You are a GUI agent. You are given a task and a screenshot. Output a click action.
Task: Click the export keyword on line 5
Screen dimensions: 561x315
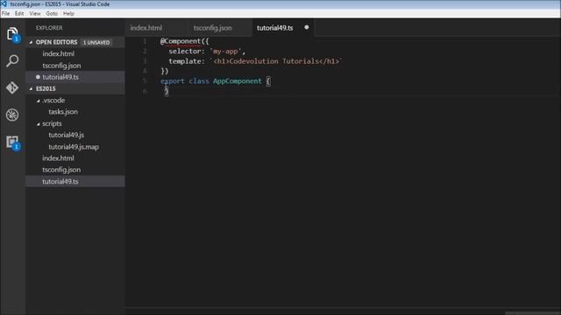pyautogui.click(x=173, y=81)
